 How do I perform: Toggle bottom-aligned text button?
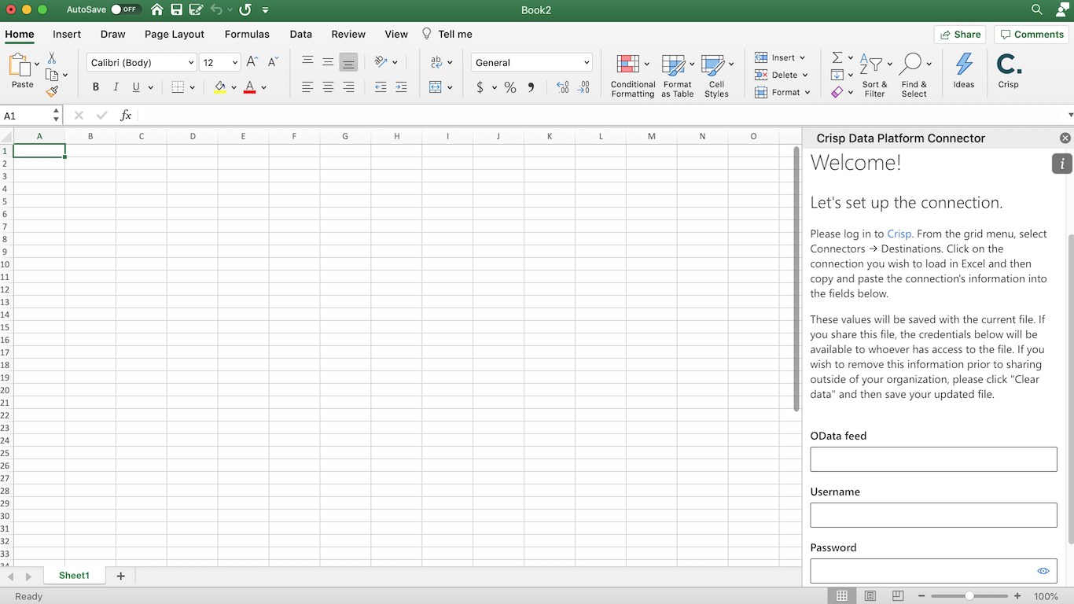pos(348,62)
